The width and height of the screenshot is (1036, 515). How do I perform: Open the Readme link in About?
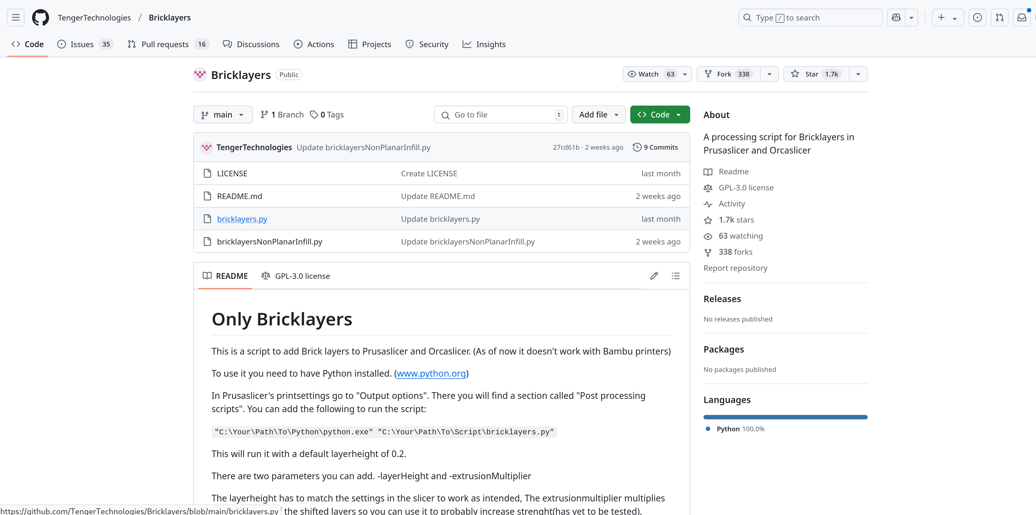726,172
